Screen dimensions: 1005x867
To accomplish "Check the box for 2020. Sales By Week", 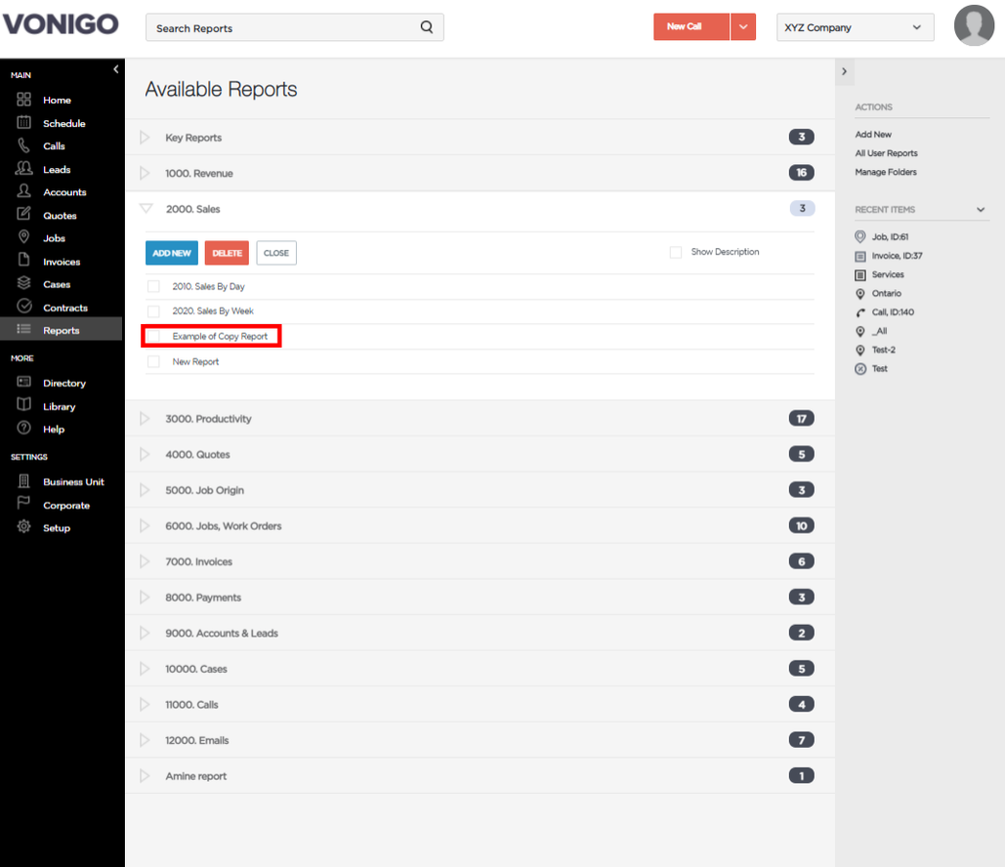I will [153, 311].
